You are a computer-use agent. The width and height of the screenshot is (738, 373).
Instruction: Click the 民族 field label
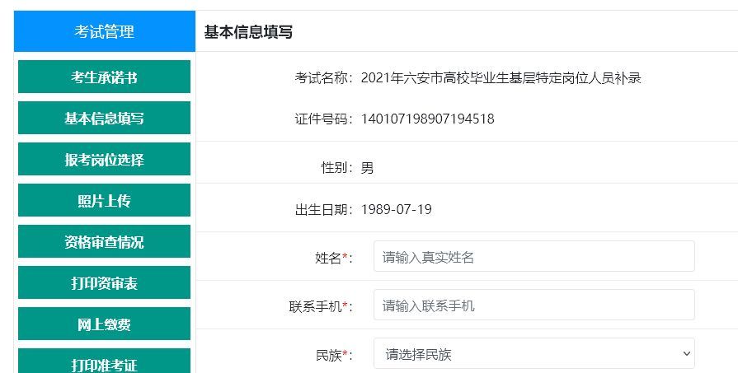(x=332, y=355)
